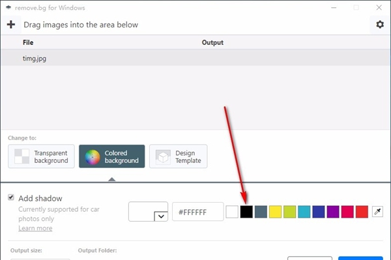The height and width of the screenshot is (260, 391).
Task: Choose the purple color swatch
Action: pos(333,212)
